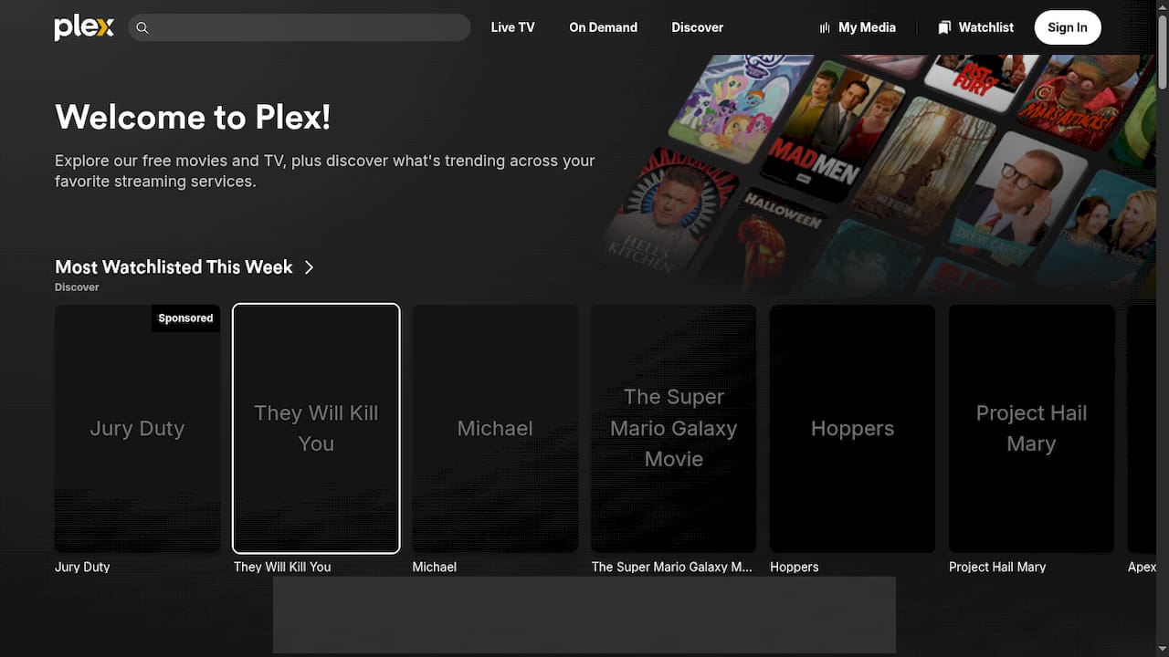Screen dimensions: 1169x657
Task: Click the Hoppers title below poster
Action: (795, 567)
